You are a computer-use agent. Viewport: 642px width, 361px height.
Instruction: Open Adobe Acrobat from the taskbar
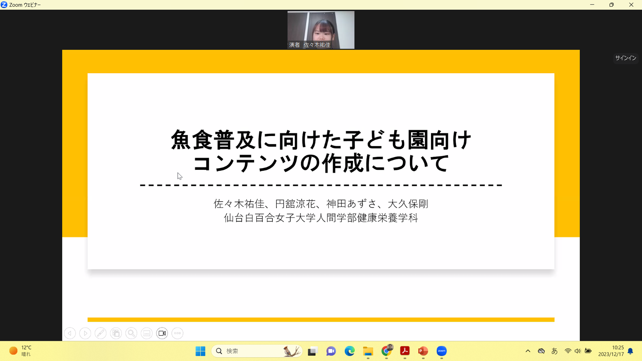point(405,351)
